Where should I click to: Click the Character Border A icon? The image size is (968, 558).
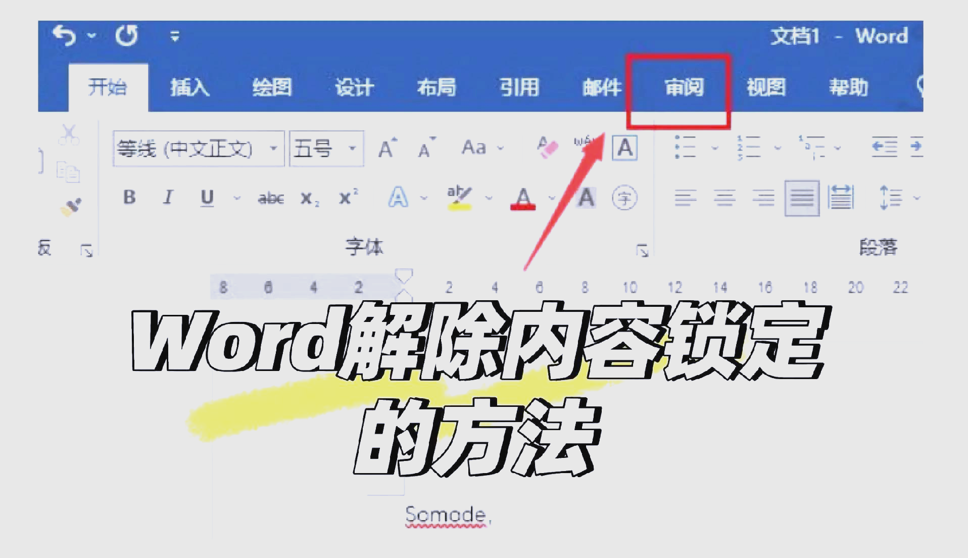point(625,148)
